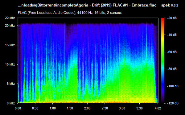This screenshot has width=185, height=115.
Task: Click the 0:00 time axis label
Action: coord(18,108)
